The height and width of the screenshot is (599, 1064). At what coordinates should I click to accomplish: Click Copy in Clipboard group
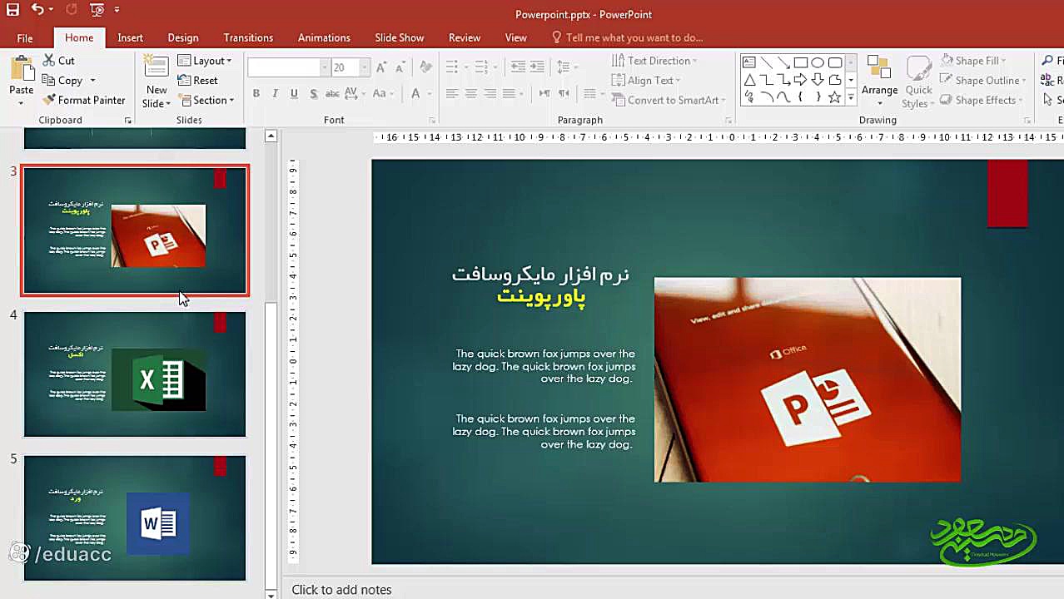pos(63,81)
